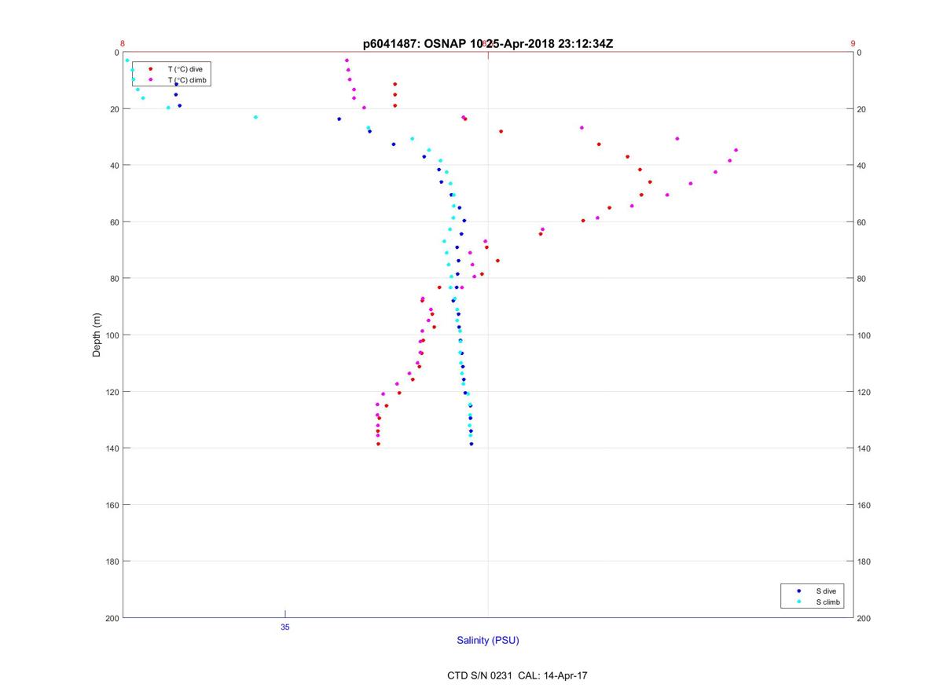Click the '80' depth tick on right axis
Image resolution: width=943 pixels, height=695 pixels.
click(862, 279)
